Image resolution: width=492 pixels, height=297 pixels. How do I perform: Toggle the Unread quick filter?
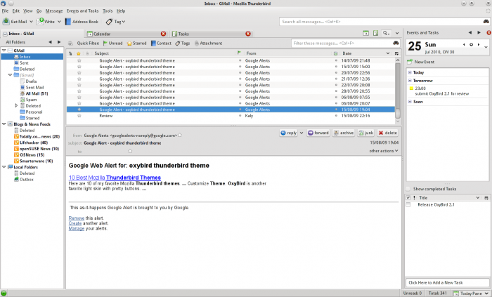pyautogui.click(x=112, y=44)
